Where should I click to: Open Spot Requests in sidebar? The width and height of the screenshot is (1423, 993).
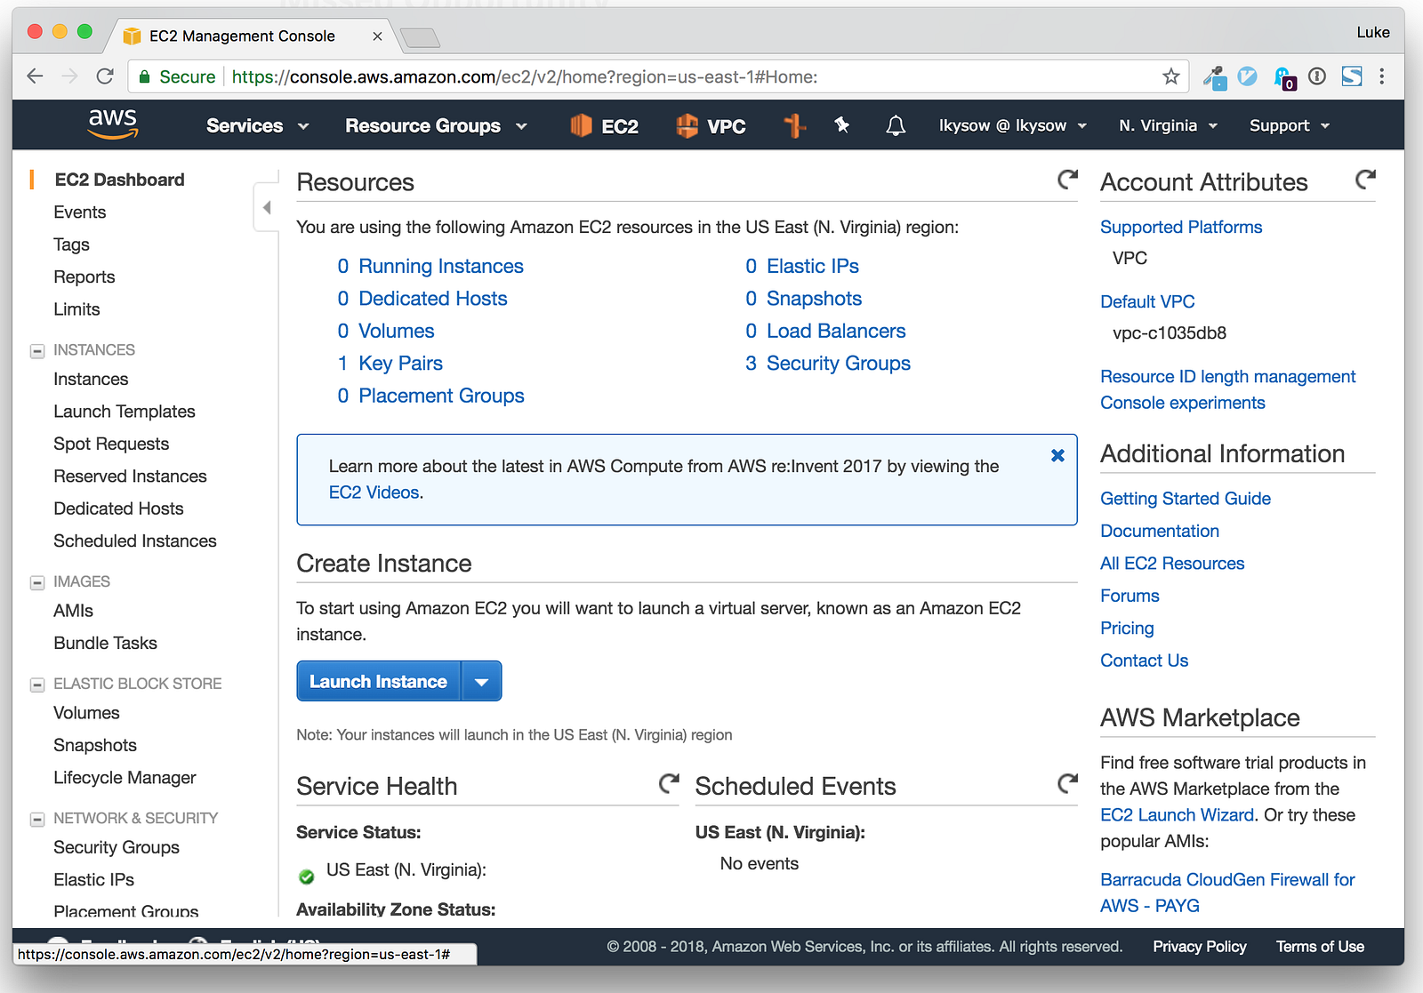(111, 444)
